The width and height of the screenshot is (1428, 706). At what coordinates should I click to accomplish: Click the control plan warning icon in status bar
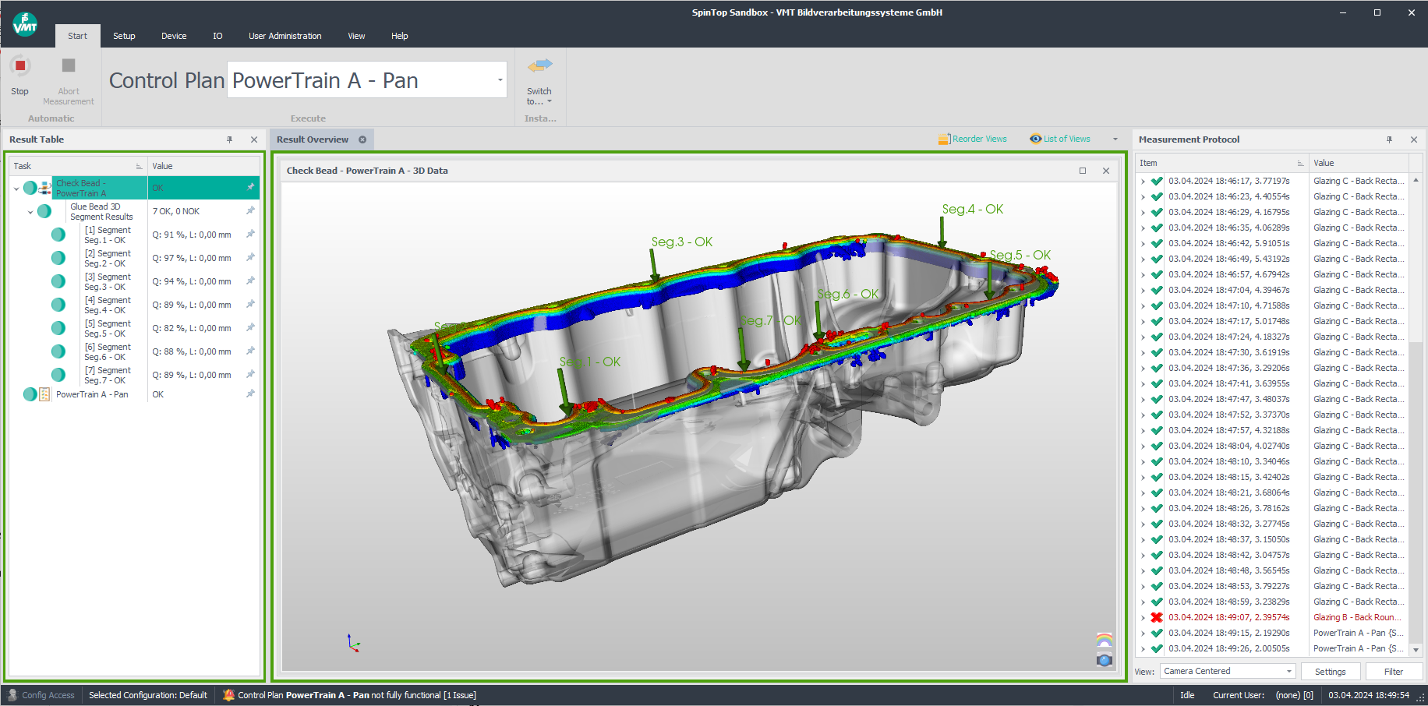228,695
